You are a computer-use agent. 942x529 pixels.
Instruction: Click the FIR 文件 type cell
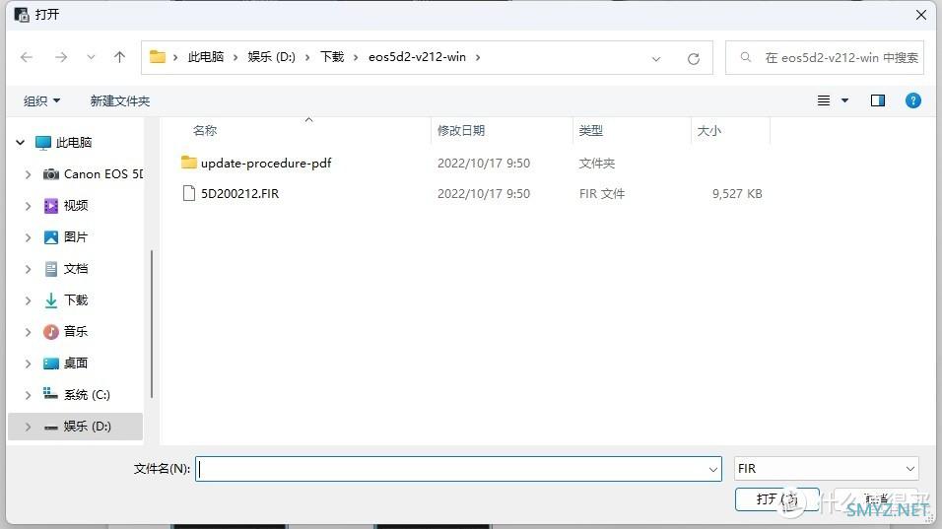pyautogui.click(x=602, y=193)
